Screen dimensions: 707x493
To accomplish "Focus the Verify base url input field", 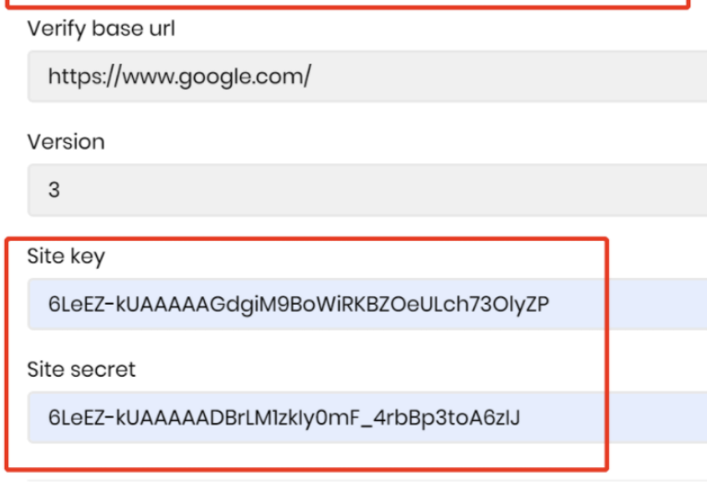I will [367, 77].
